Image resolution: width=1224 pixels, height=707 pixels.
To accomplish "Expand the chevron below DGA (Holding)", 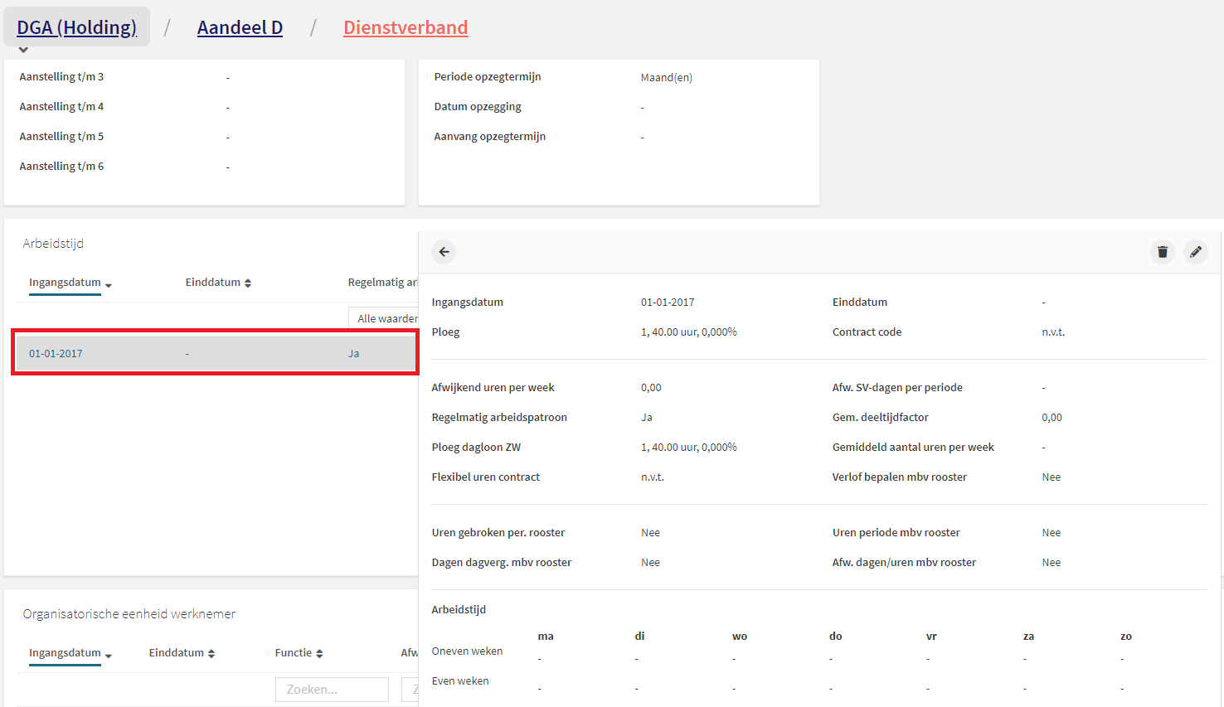I will pos(23,51).
